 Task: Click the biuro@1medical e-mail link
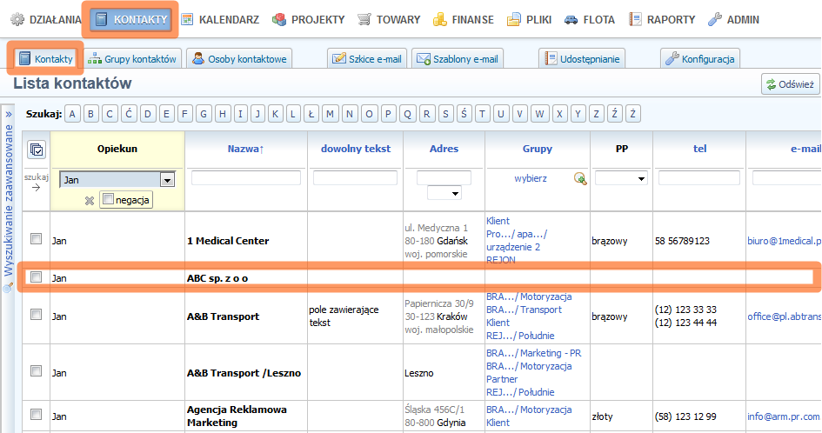[783, 241]
